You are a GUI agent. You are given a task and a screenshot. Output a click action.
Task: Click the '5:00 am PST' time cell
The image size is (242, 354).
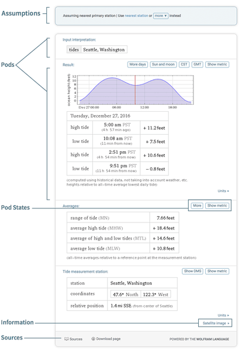(116, 127)
